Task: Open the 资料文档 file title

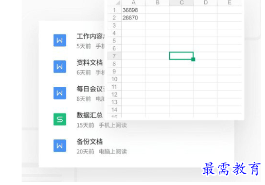Action: pos(90,63)
